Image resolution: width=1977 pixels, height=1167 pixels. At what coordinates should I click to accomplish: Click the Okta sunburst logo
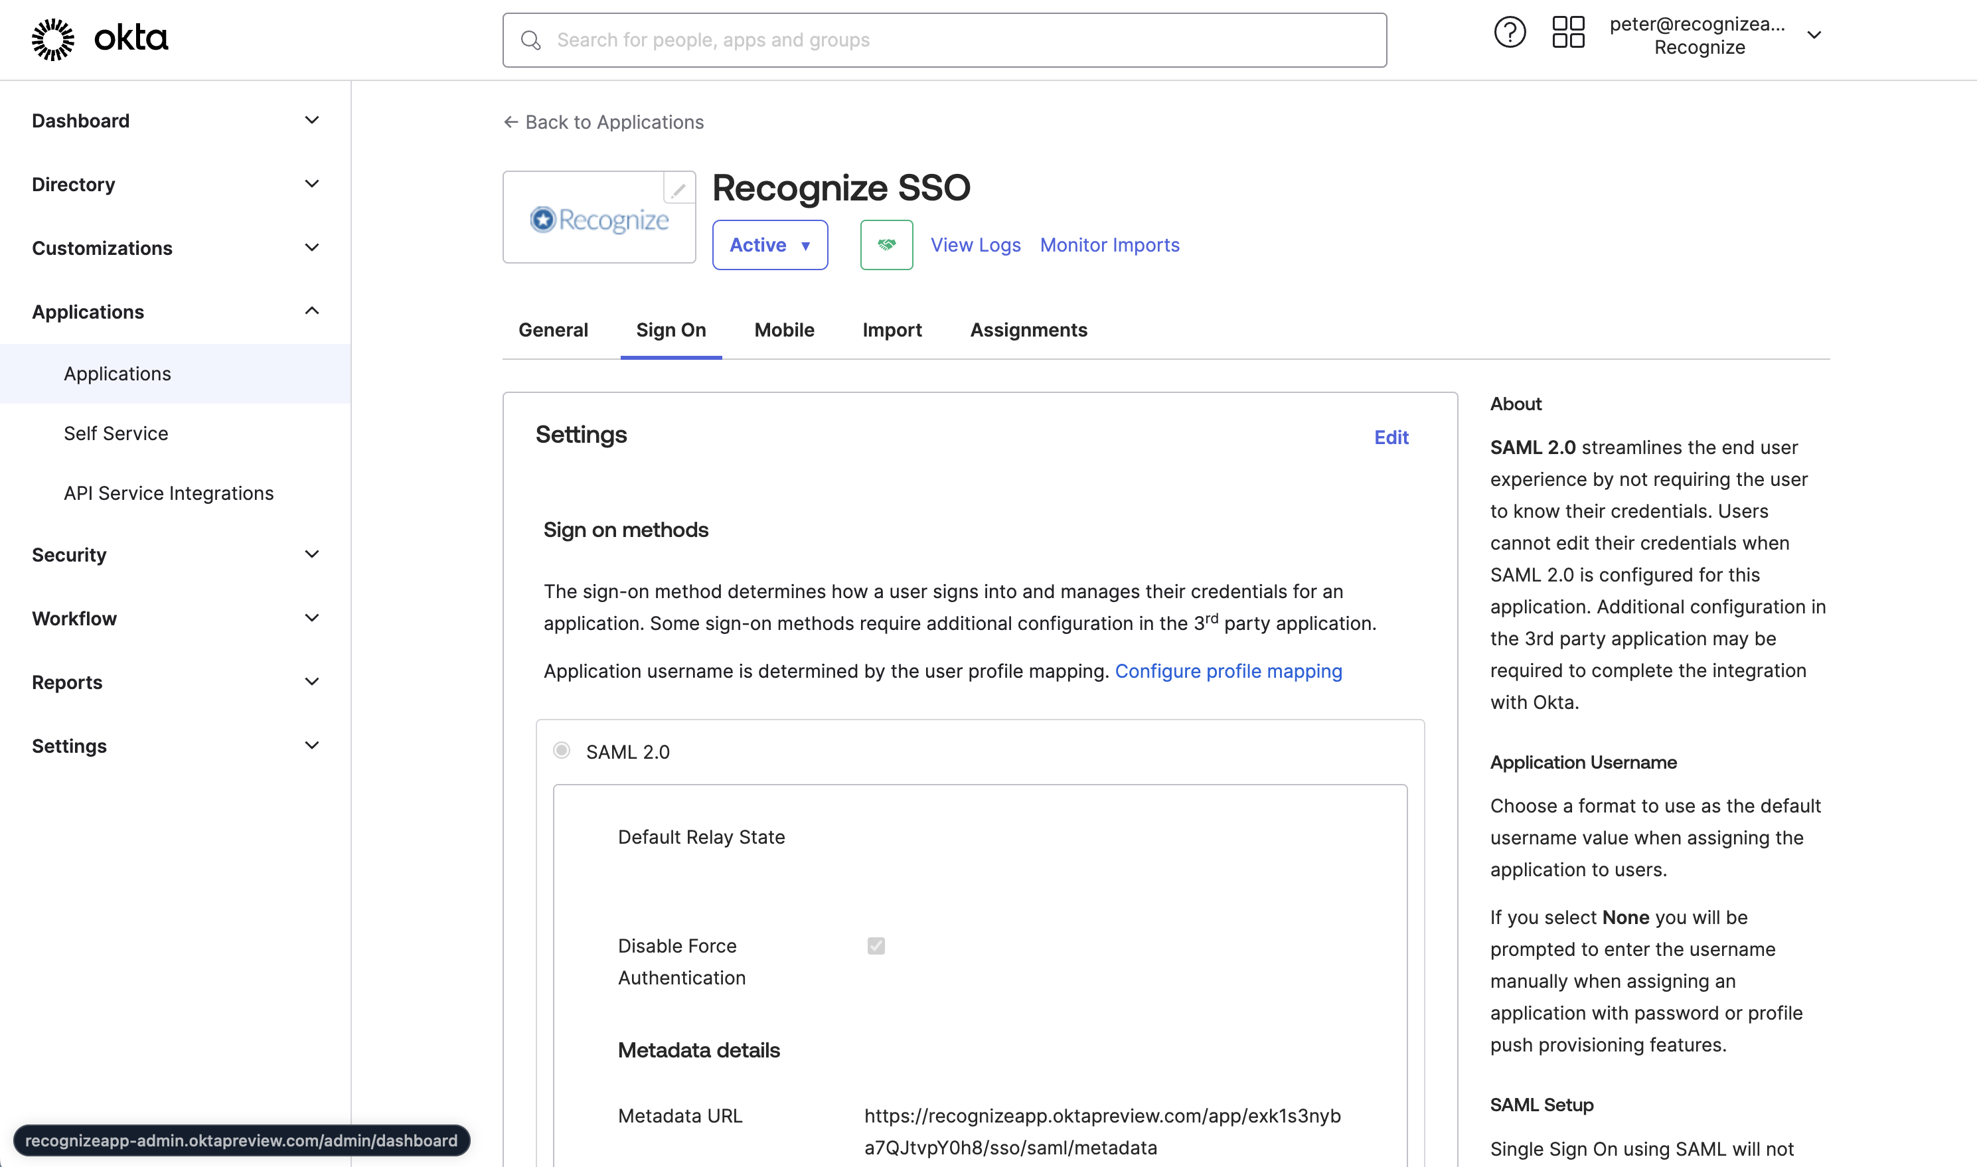[52, 39]
